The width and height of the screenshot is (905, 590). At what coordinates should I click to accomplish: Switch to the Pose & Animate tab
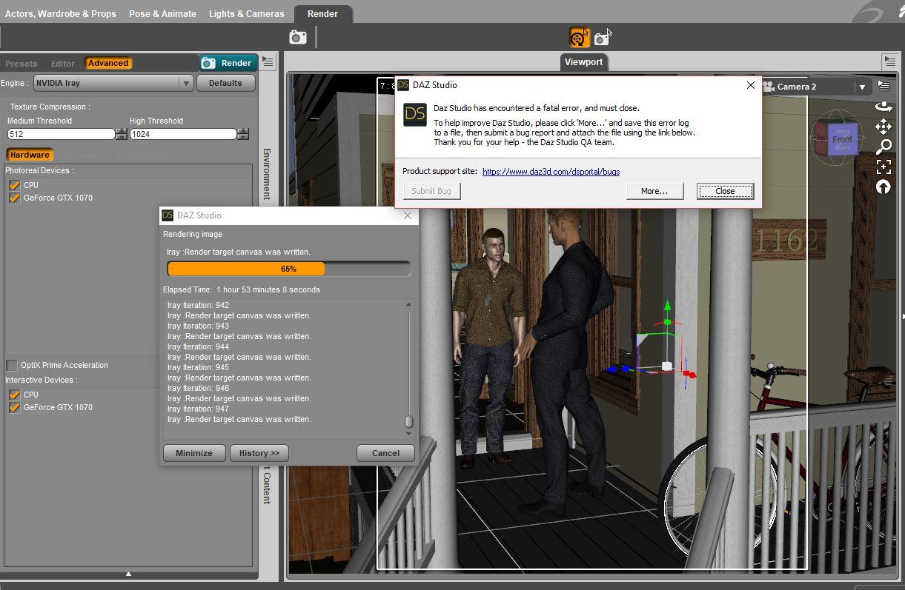tap(162, 13)
